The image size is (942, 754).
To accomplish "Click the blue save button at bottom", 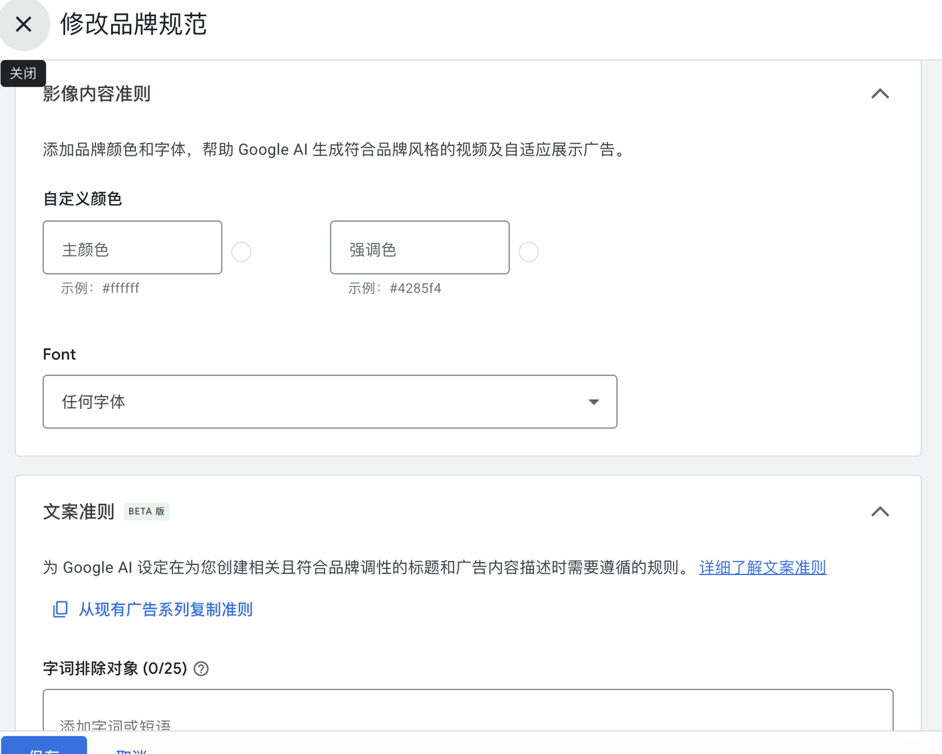I will click(x=44, y=745).
